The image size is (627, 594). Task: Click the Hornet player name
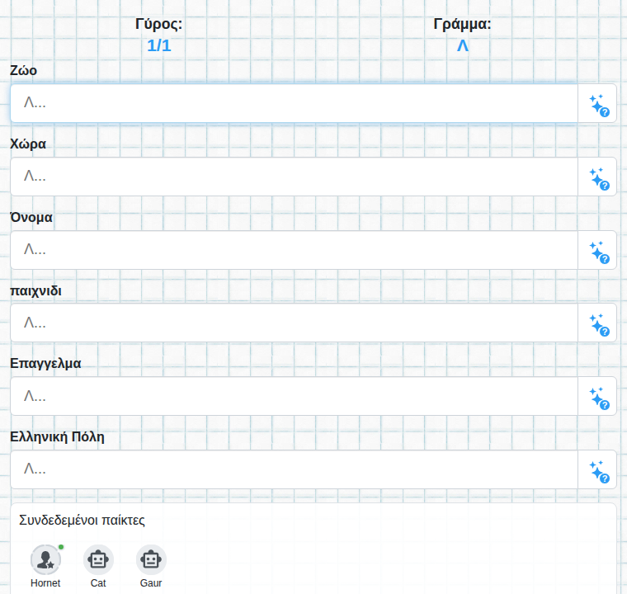click(x=45, y=583)
